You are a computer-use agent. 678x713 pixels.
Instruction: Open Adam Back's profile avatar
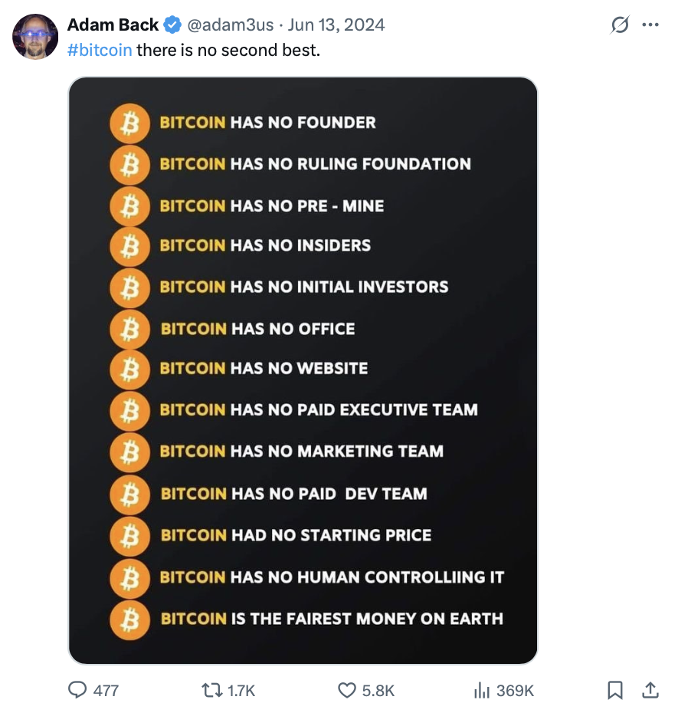tap(35, 37)
